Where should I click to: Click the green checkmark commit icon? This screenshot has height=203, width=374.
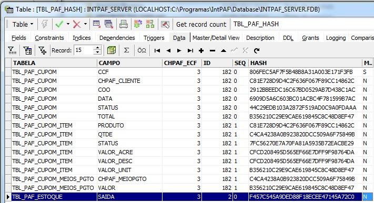(x=59, y=24)
